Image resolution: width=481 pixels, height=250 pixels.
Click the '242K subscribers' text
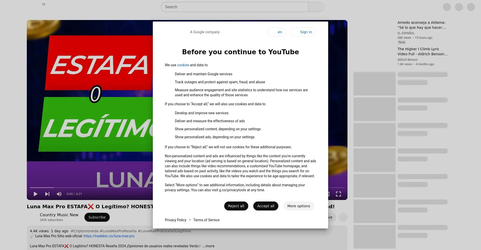(x=51, y=220)
